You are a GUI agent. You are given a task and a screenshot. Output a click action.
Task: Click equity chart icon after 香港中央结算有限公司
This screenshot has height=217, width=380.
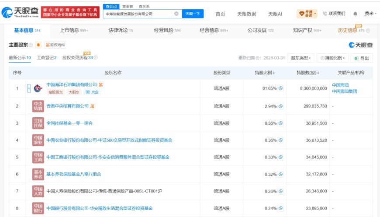pos(92,106)
